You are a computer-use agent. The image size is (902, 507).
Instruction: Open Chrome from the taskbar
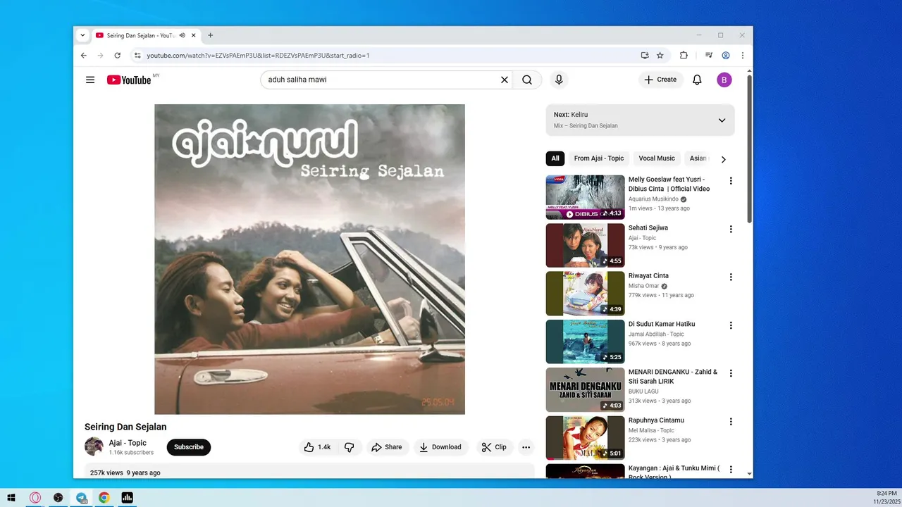[x=104, y=497]
